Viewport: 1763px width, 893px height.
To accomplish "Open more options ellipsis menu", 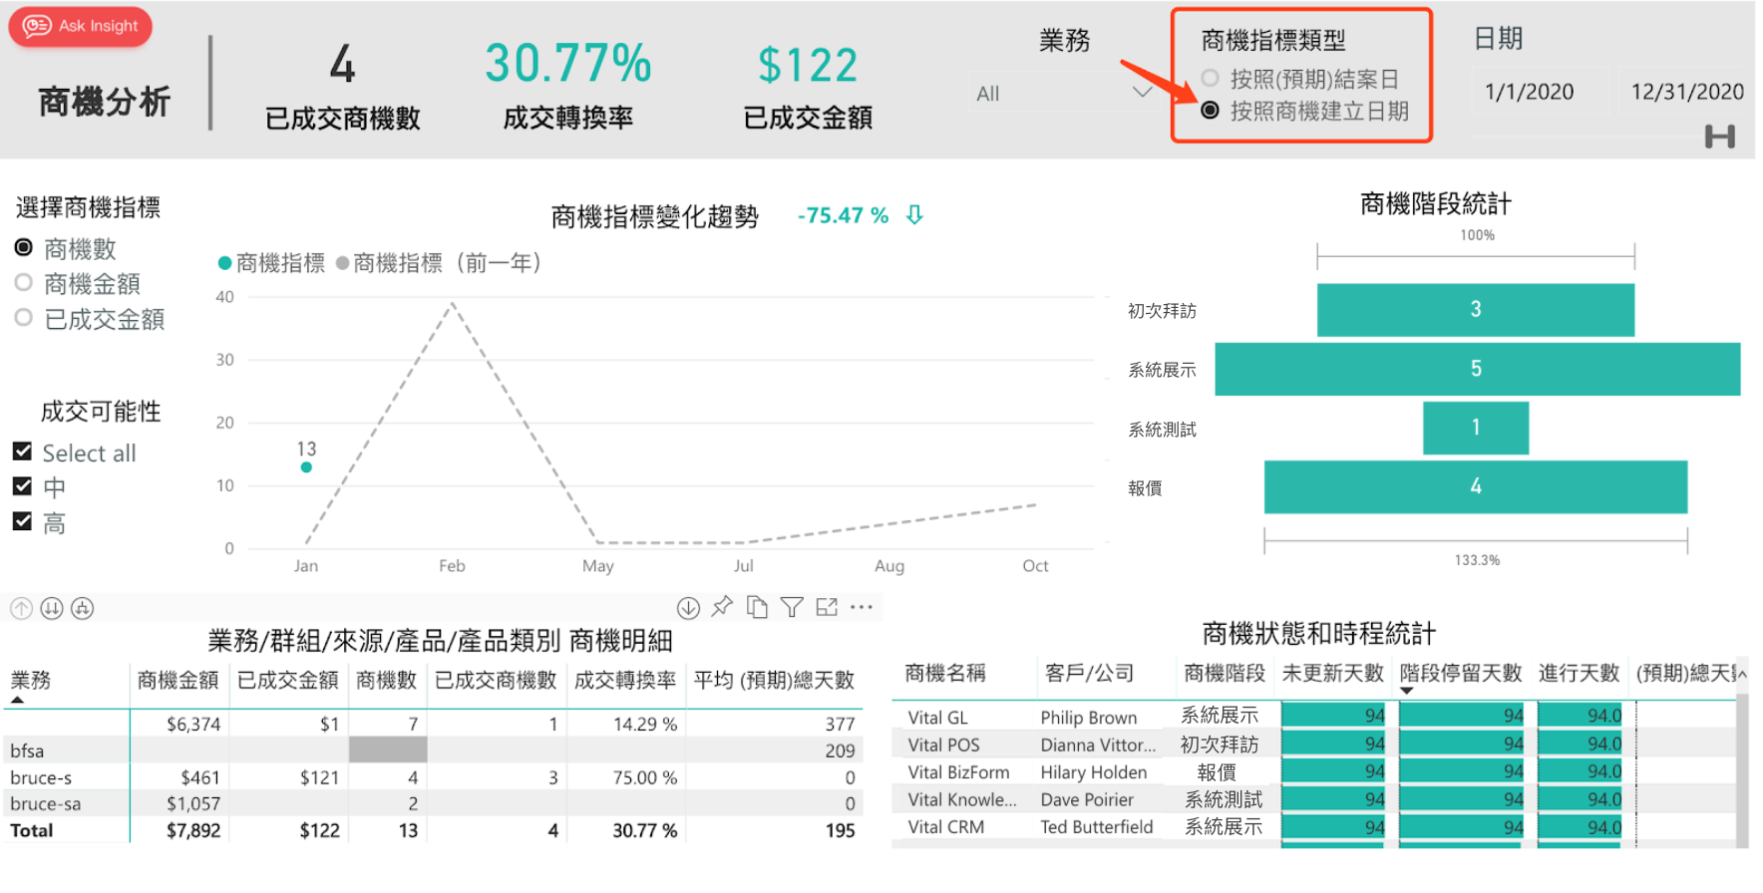I will coord(862,607).
